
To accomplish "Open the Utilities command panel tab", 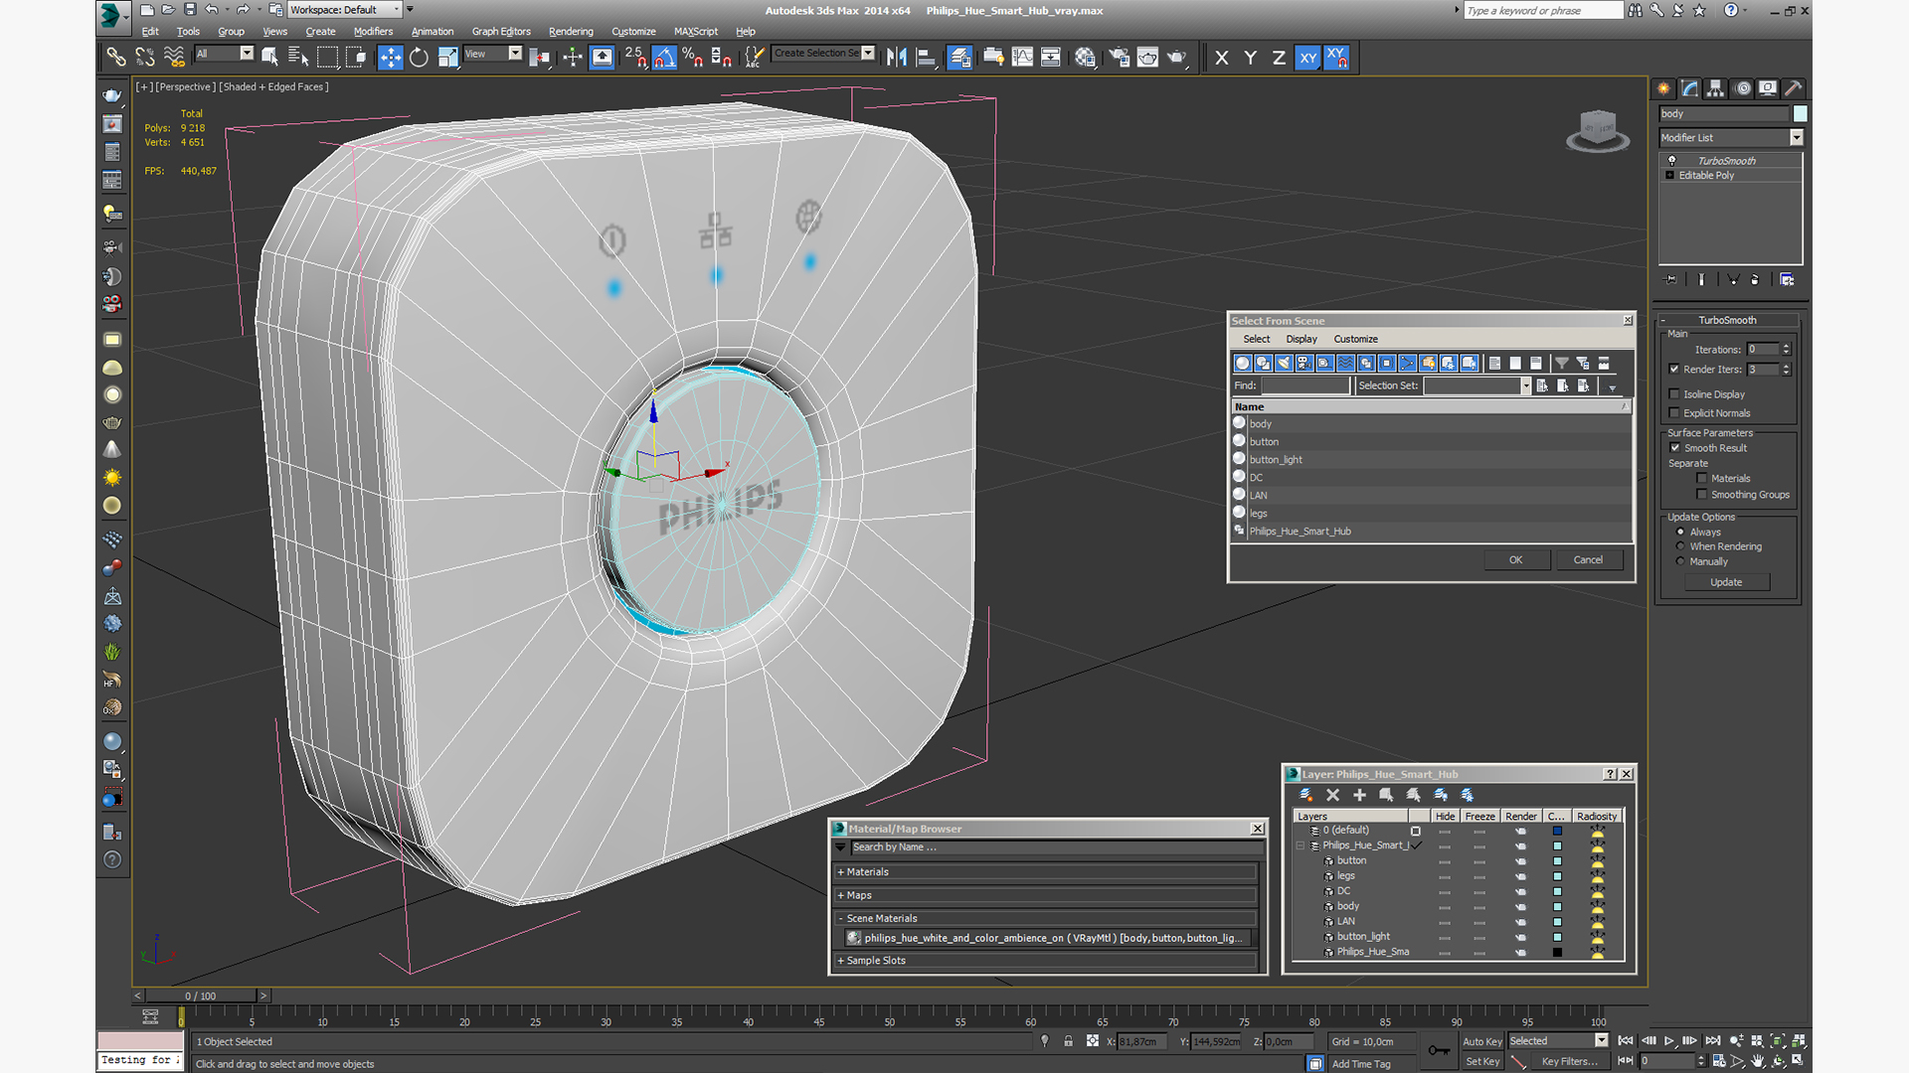I will pos(1794,88).
